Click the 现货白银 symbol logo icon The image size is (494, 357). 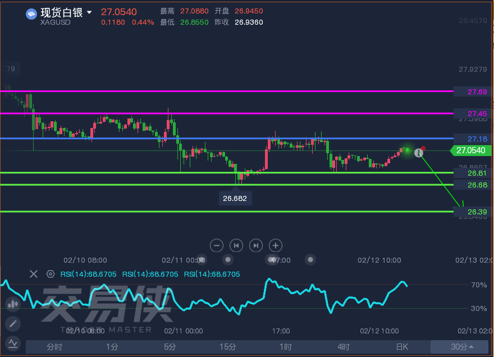coord(31,13)
